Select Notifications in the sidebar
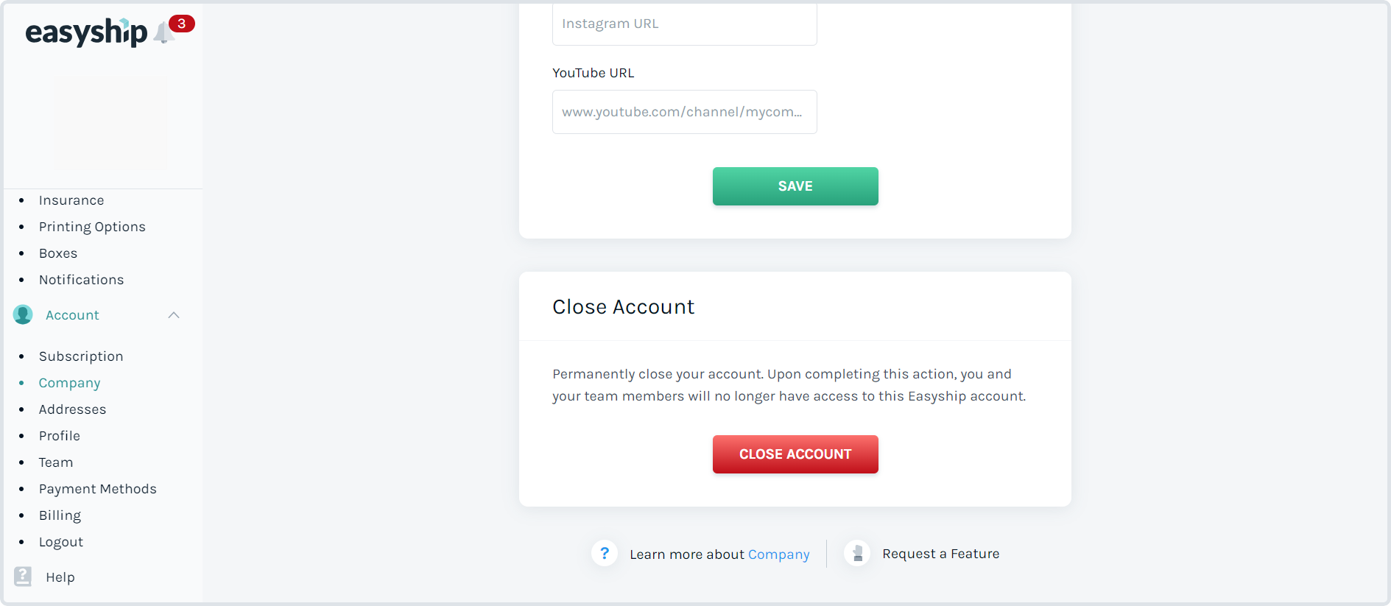 [81, 280]
